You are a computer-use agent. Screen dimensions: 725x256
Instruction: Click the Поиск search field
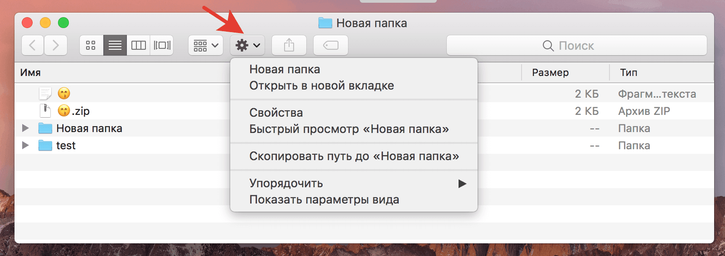576,46
